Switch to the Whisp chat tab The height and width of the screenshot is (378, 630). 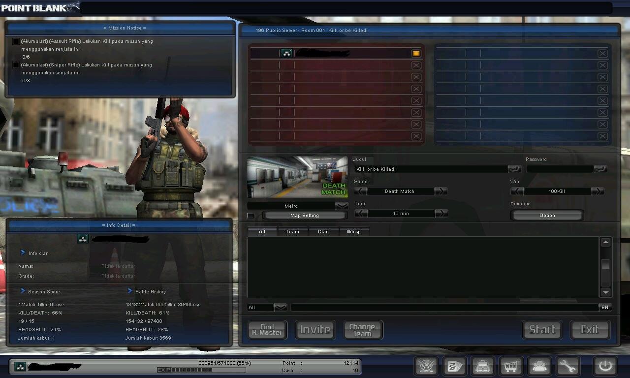click(353, 231)
